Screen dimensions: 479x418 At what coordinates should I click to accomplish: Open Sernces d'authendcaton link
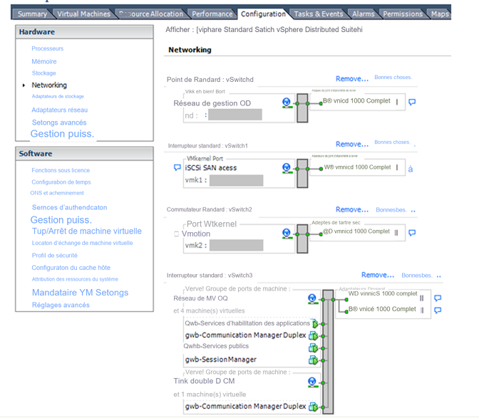70,207
